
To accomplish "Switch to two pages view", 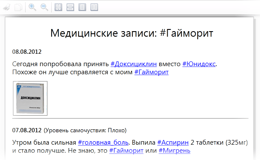I will [x=94, y=7].
